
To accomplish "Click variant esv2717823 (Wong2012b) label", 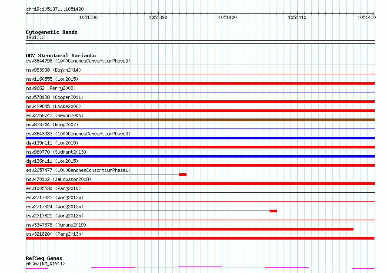I will pyautogui.click(x=55, y=197).
